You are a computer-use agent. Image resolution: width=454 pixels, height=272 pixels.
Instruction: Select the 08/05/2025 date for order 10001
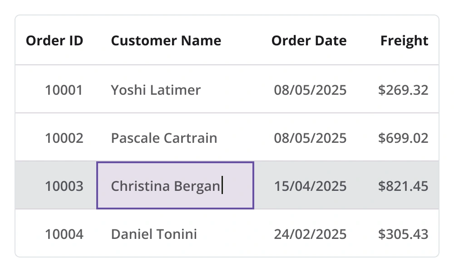(310, 90)
